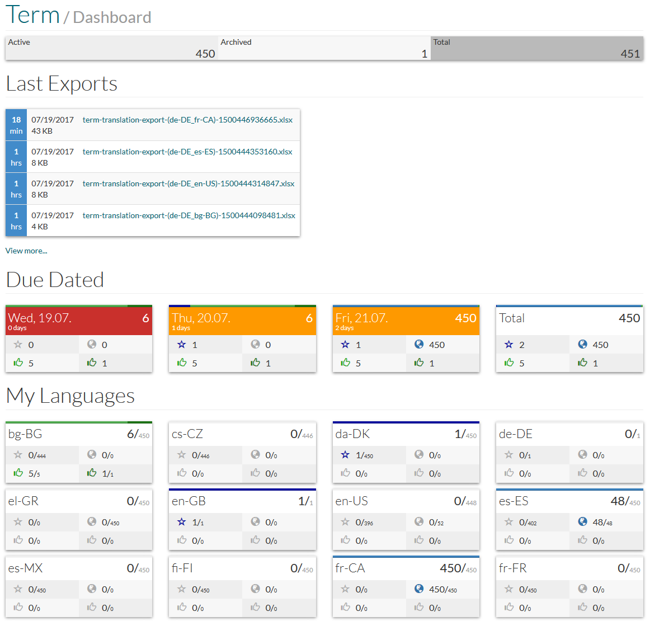Open the orange Thu, 20.07. due date header
Image resolution: width=650 pixels, height=621 pixels.
(x=242, y=321)
